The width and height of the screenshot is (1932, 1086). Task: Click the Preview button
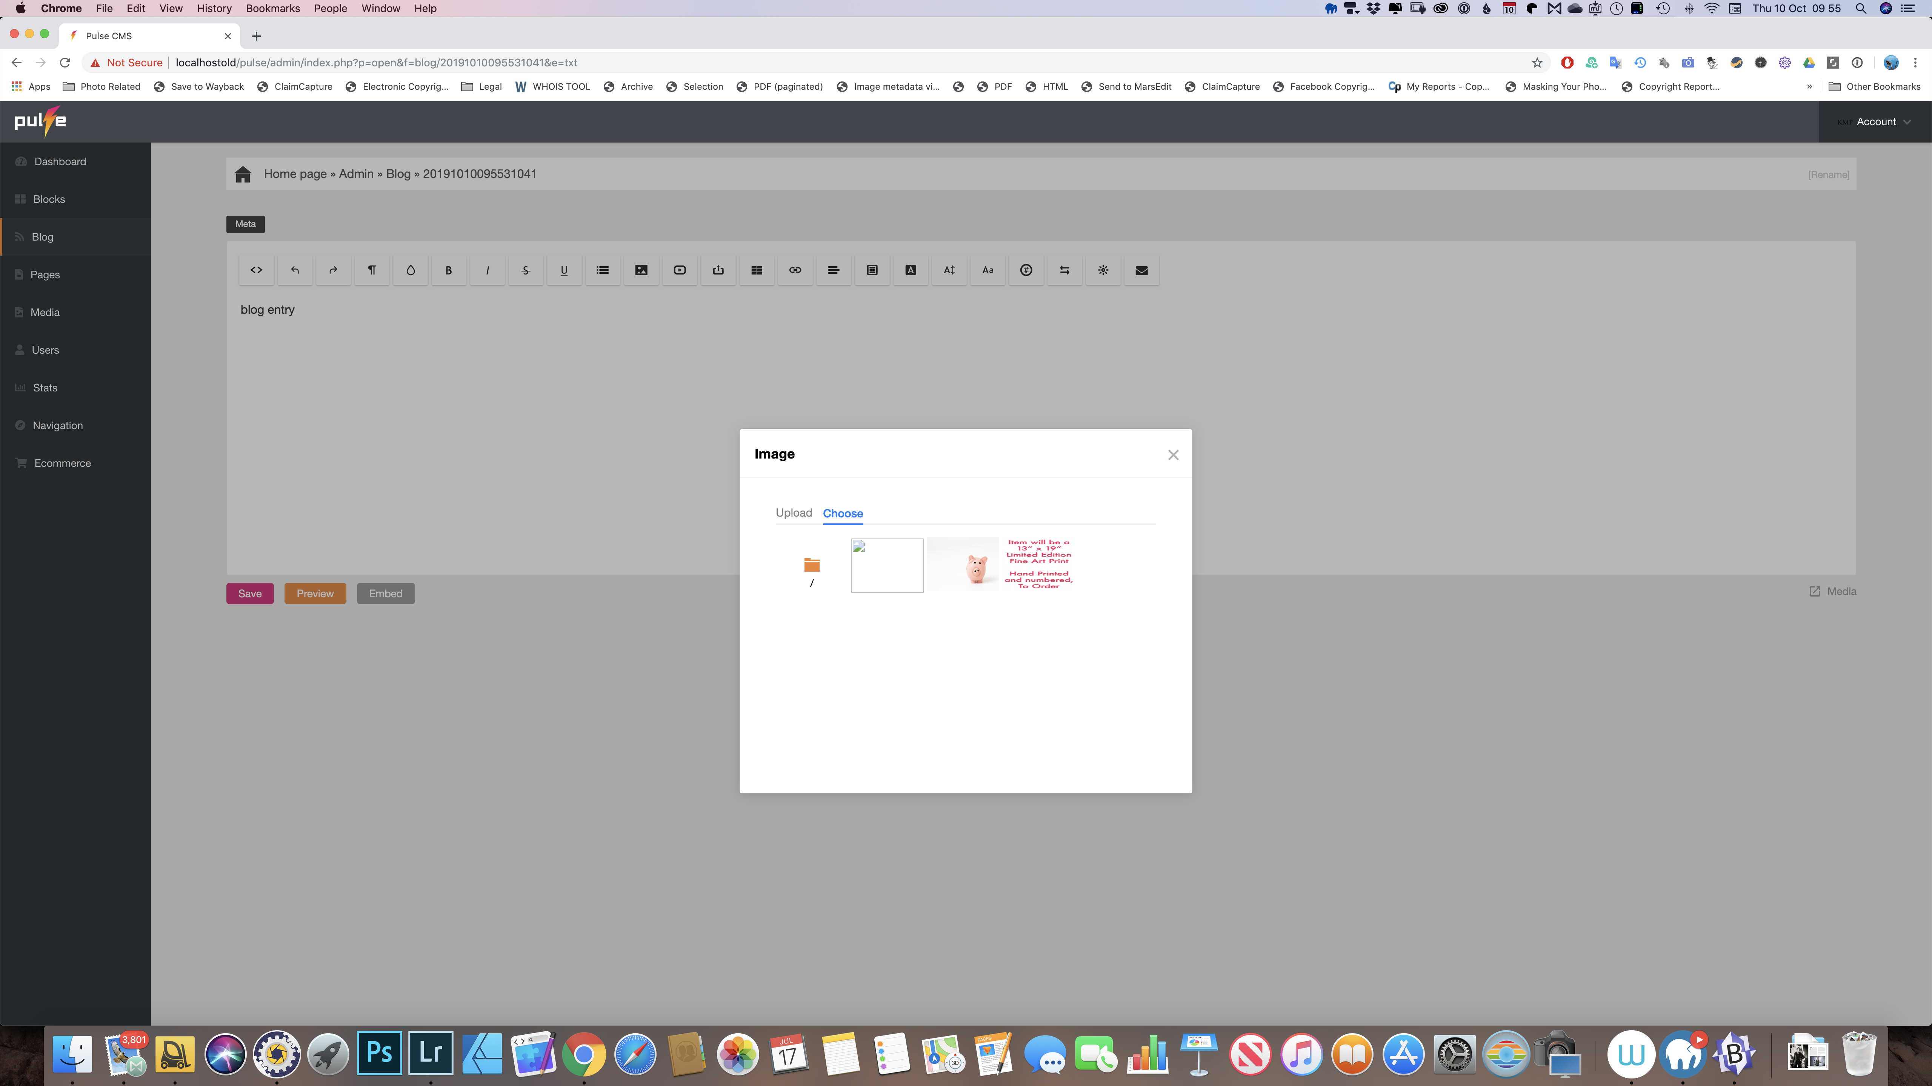tap(315, 593)
